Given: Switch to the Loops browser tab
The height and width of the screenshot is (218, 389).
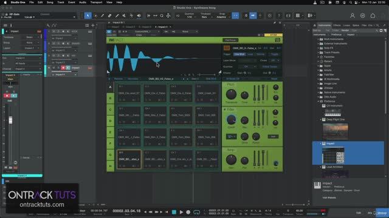Looking at the screenshot, I should (346, 25).
